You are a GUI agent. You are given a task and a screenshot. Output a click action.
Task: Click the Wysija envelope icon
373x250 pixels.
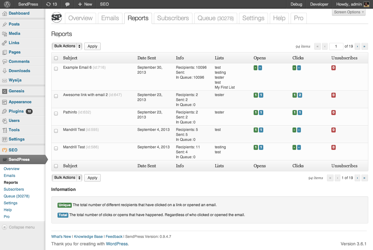[x=5, y=80]
